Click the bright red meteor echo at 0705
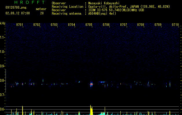182x115 pixels. pyautogui.click(x=91, y=84)
